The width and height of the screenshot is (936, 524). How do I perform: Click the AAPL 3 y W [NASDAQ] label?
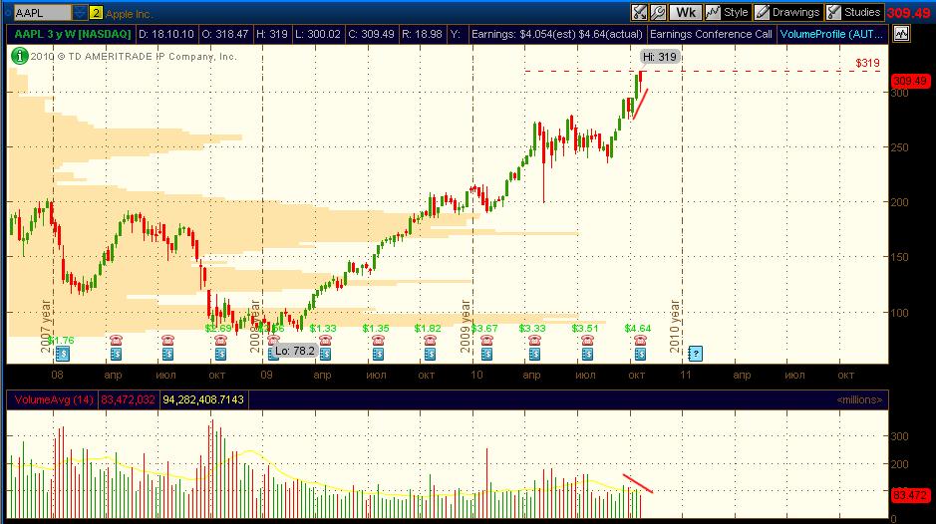[72, 34]
